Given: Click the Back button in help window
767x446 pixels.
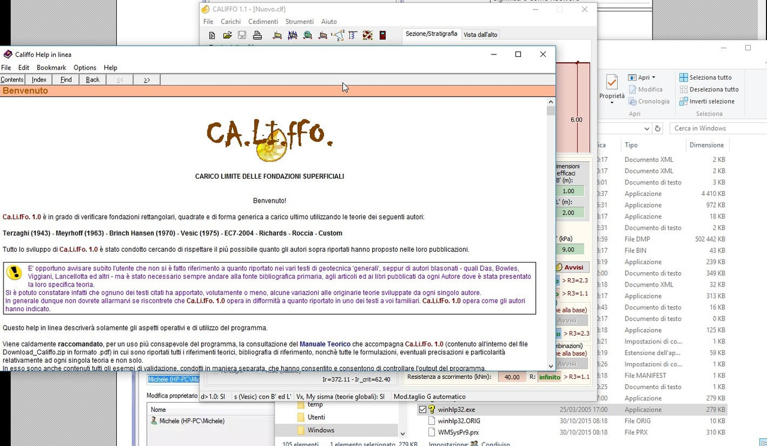Looking at the screenshot, I should point(93,80).
